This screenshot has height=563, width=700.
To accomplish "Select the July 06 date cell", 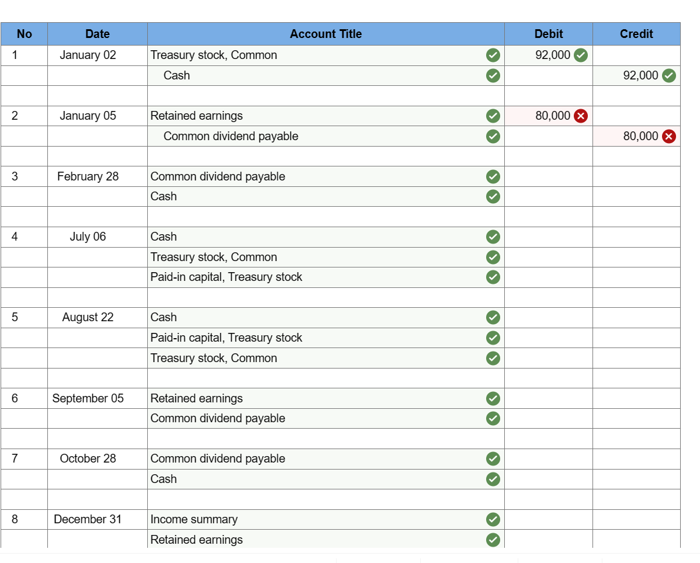I will (98, 237).
